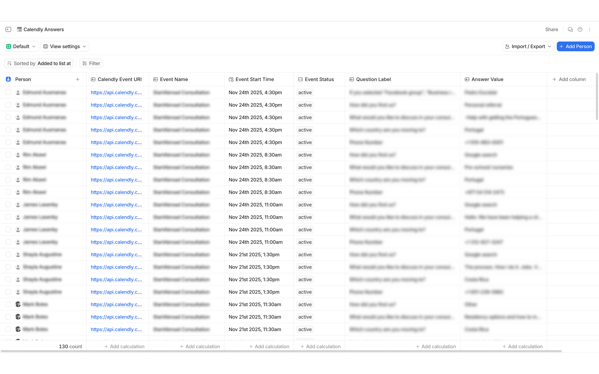Click the help question mark icon
The image size is (599, 374).
pos(580,29)
